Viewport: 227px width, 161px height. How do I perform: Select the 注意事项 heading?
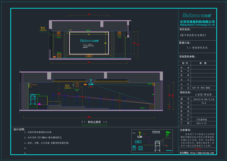click(186, 130)
